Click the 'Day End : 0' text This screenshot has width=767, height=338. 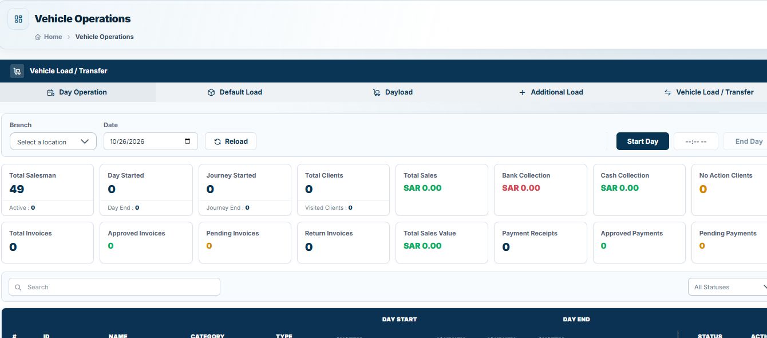tap(124, 208)
